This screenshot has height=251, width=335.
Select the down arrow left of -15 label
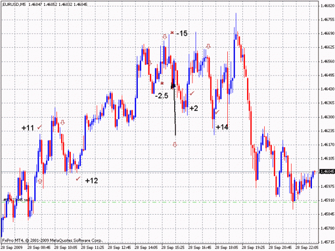click(x=165, y=36)
